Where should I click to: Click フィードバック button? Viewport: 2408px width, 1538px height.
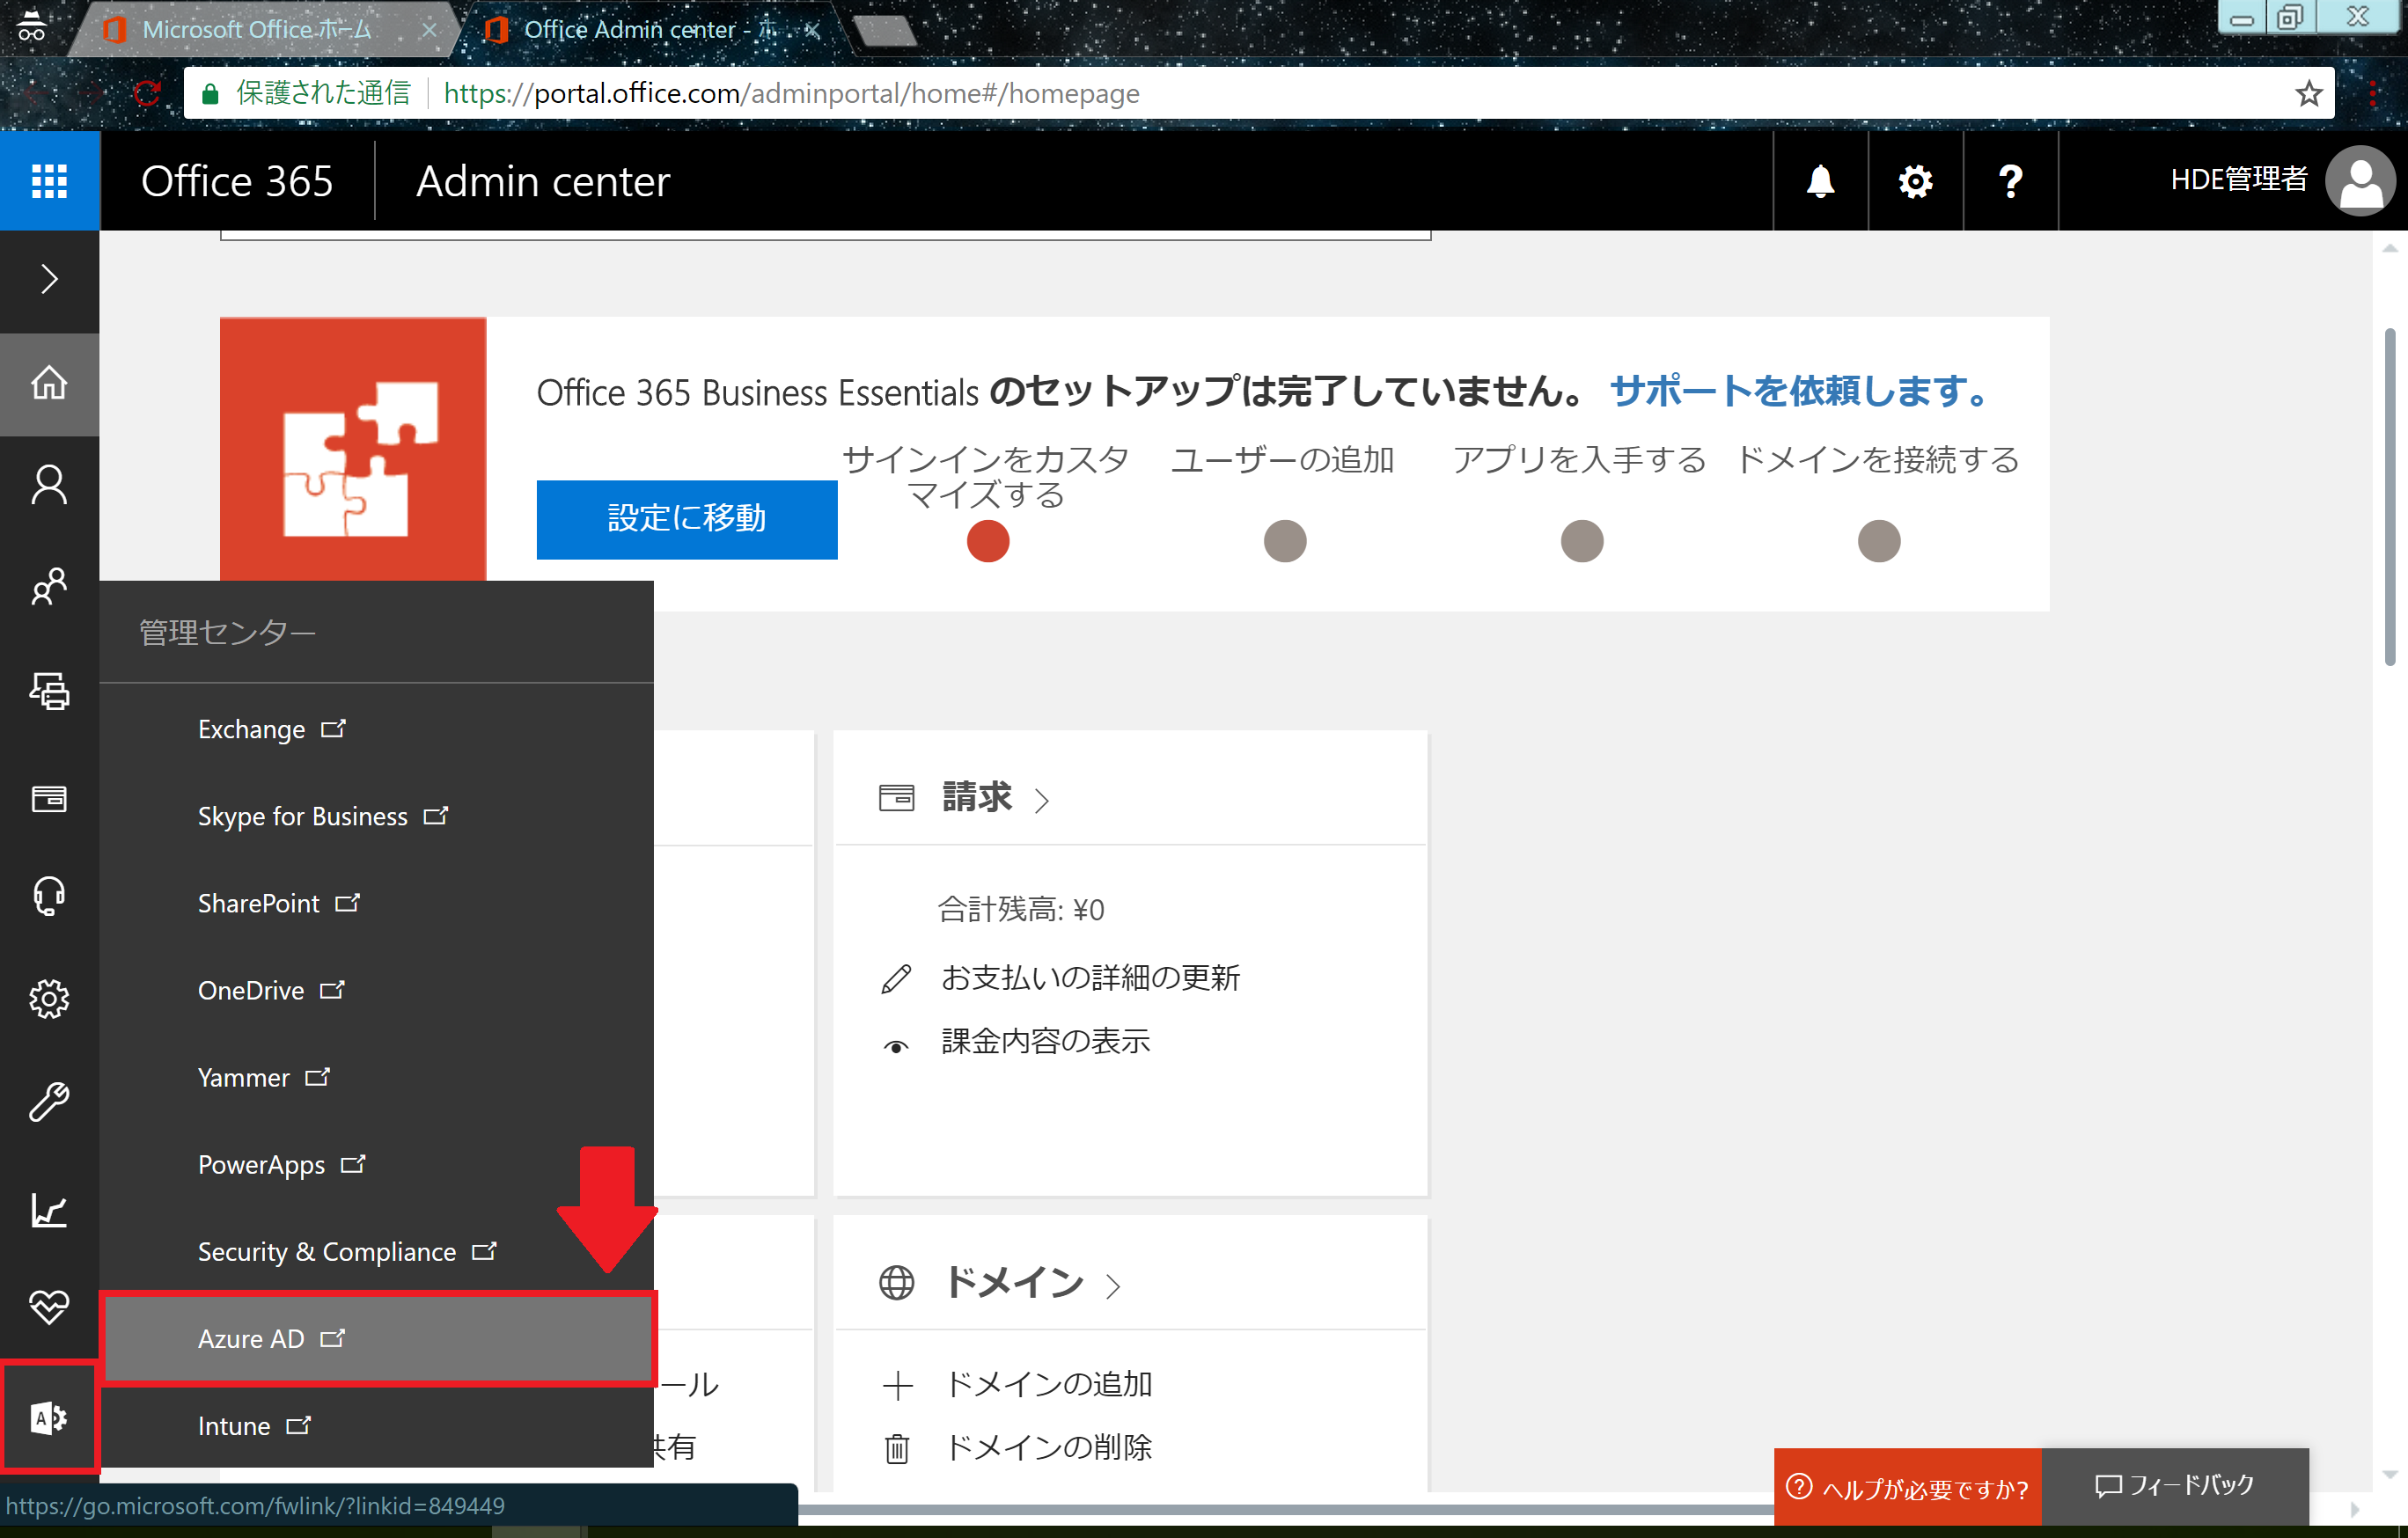tap(2176, 1485)
